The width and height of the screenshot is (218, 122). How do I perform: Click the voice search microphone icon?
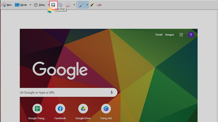(x=111, y=92)
